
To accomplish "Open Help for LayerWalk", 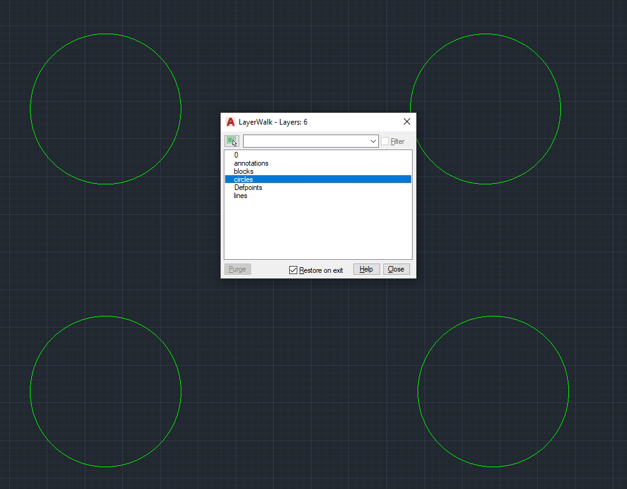I will (366, 269).
